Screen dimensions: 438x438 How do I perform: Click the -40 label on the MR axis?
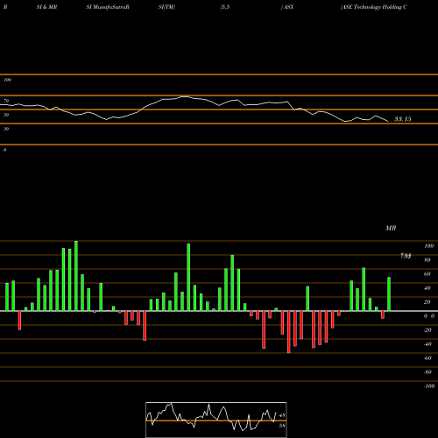click(427, 344)
